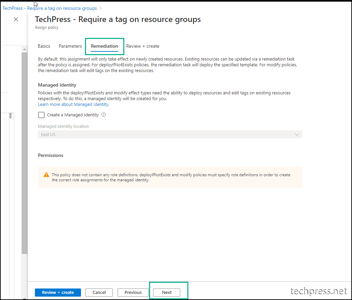Click the info icon beside Create a Managed Identity
The image size is (352, 300).
pyautogui.click(x=104, y=115)
